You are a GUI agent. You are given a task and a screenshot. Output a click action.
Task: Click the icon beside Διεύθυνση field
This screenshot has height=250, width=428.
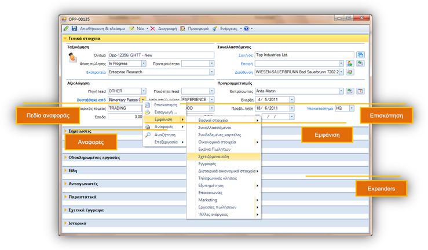(350, 72)
